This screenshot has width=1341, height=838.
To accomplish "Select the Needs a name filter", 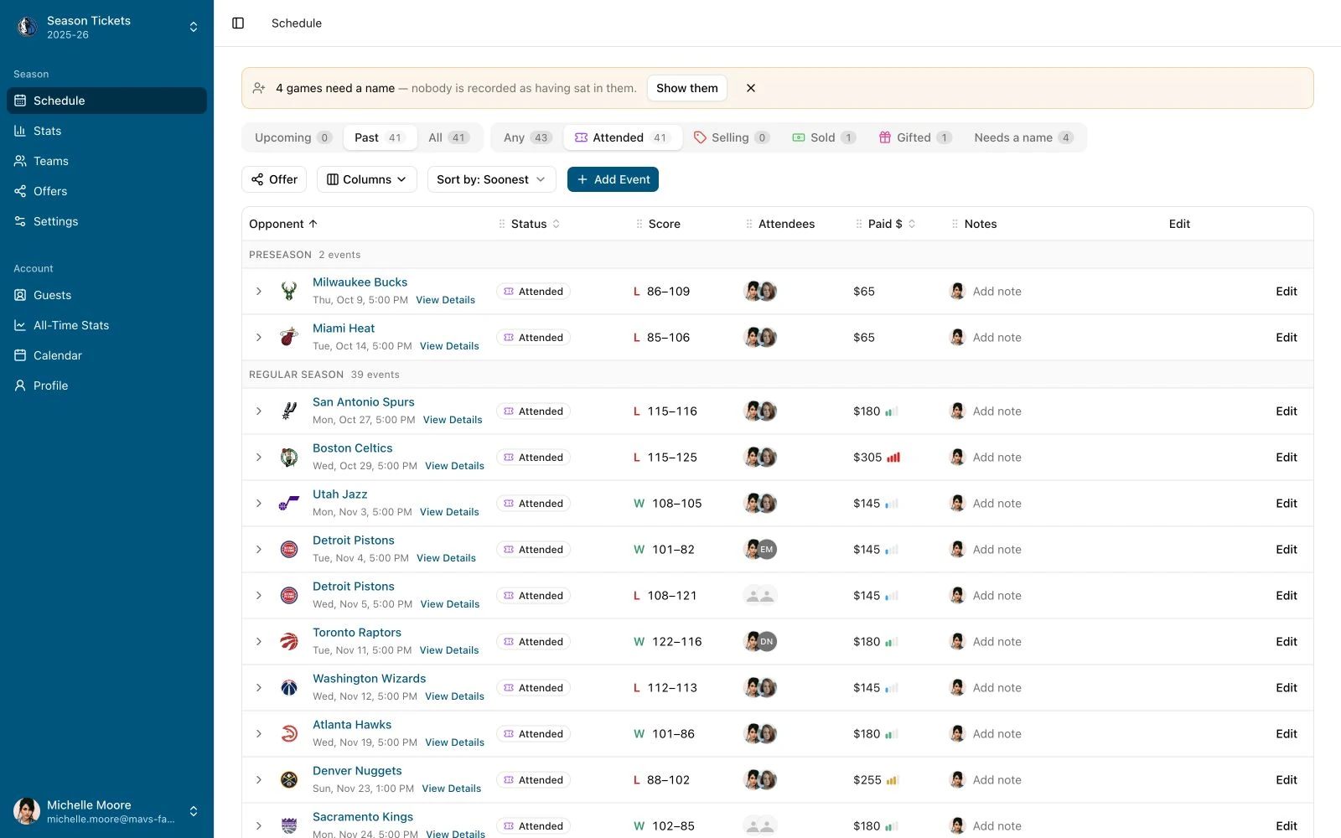I will click(1023, 137).
